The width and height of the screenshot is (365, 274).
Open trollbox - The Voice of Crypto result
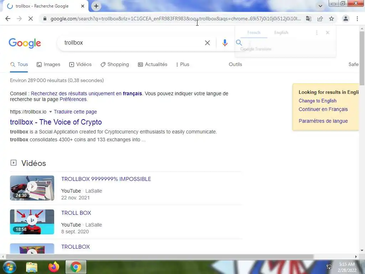pyautogui.click(x=56, y=122)
